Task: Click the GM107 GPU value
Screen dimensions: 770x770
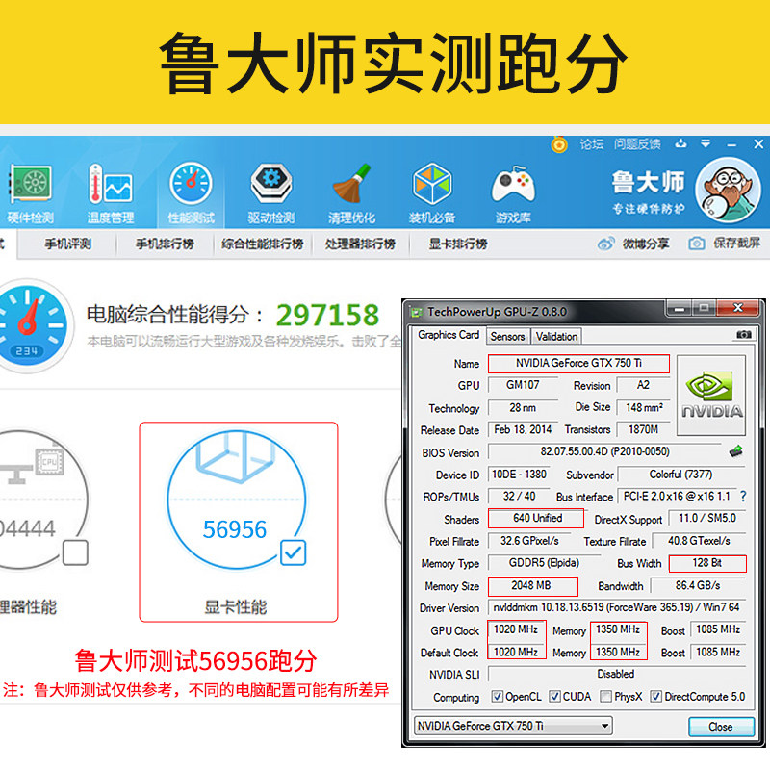Action: 523,385
